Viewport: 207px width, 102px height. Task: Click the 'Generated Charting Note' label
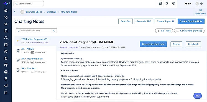(x=39, y=43)
